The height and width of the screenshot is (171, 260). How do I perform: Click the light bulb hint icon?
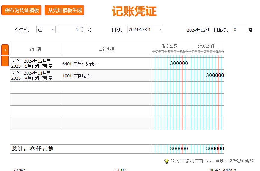pos(166,161)
